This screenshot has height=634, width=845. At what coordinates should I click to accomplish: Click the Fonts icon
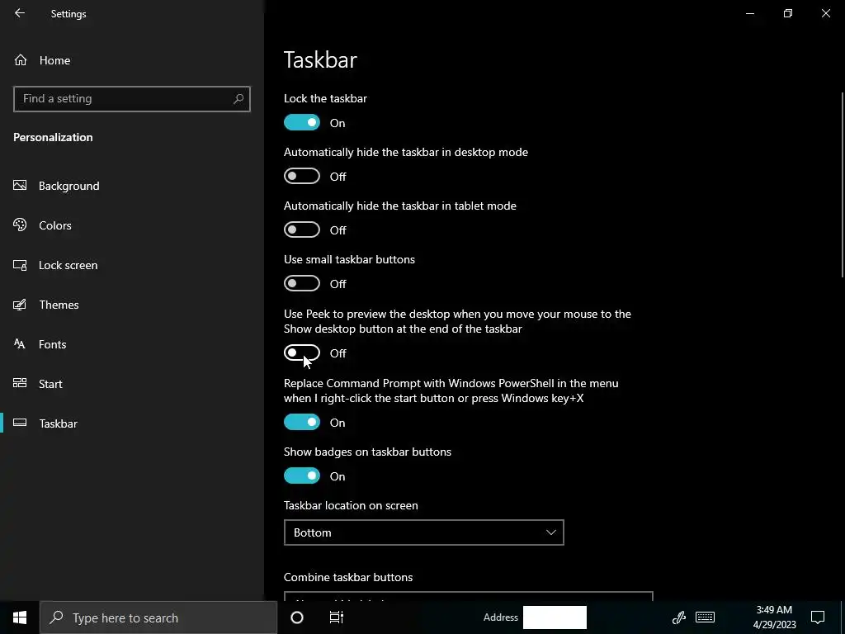20,344
